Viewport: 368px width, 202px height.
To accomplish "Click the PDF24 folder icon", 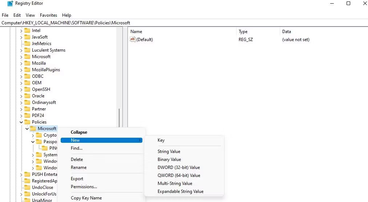I will tap(27, 116).
